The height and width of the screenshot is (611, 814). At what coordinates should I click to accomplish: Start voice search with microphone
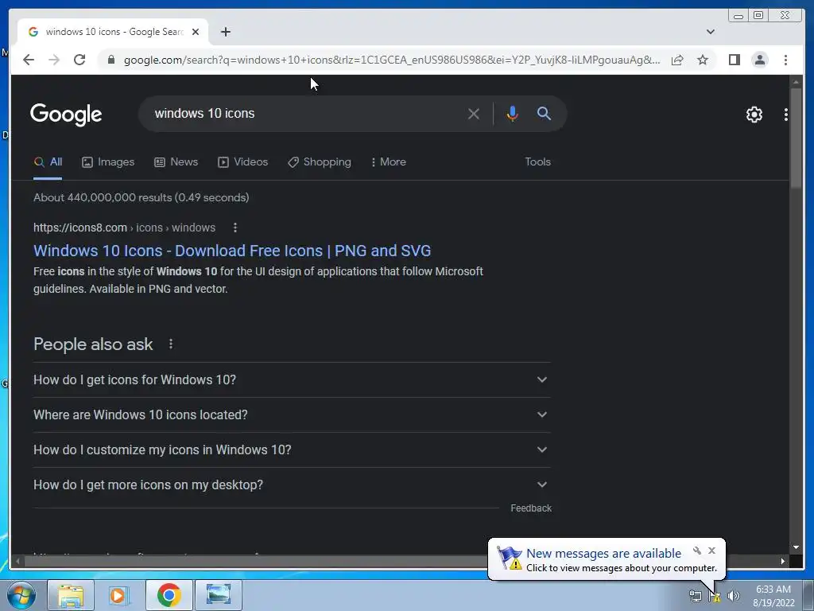click(513, 114)
